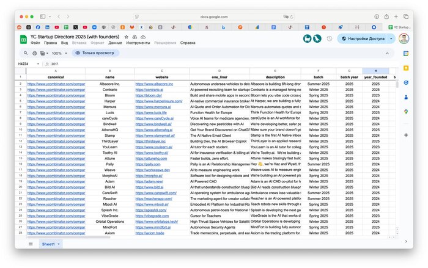Click the Safari address bar docs.google.com
Viewport: 428px width, 268px height.
[214, 16]
